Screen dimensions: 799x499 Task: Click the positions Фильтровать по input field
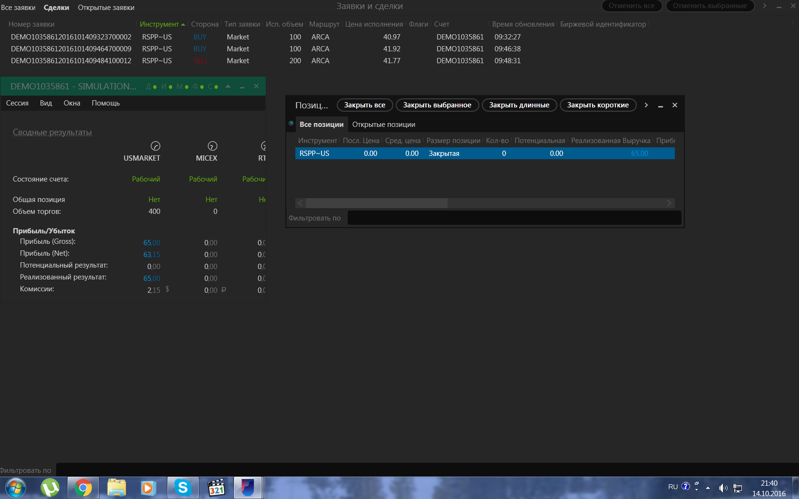[515, 218]
